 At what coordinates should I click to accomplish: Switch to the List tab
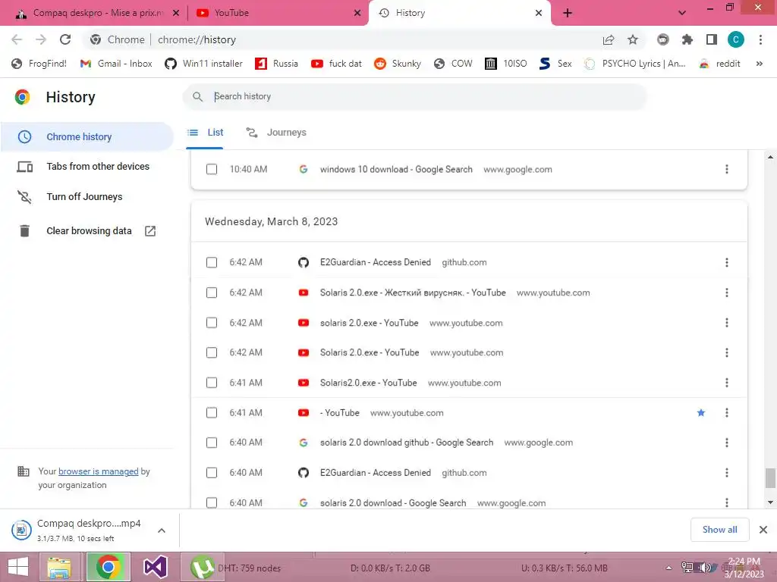205,133
